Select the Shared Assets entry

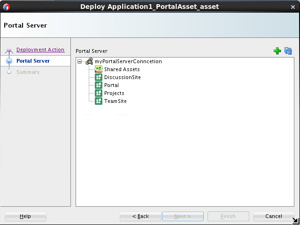coord(122,69)
